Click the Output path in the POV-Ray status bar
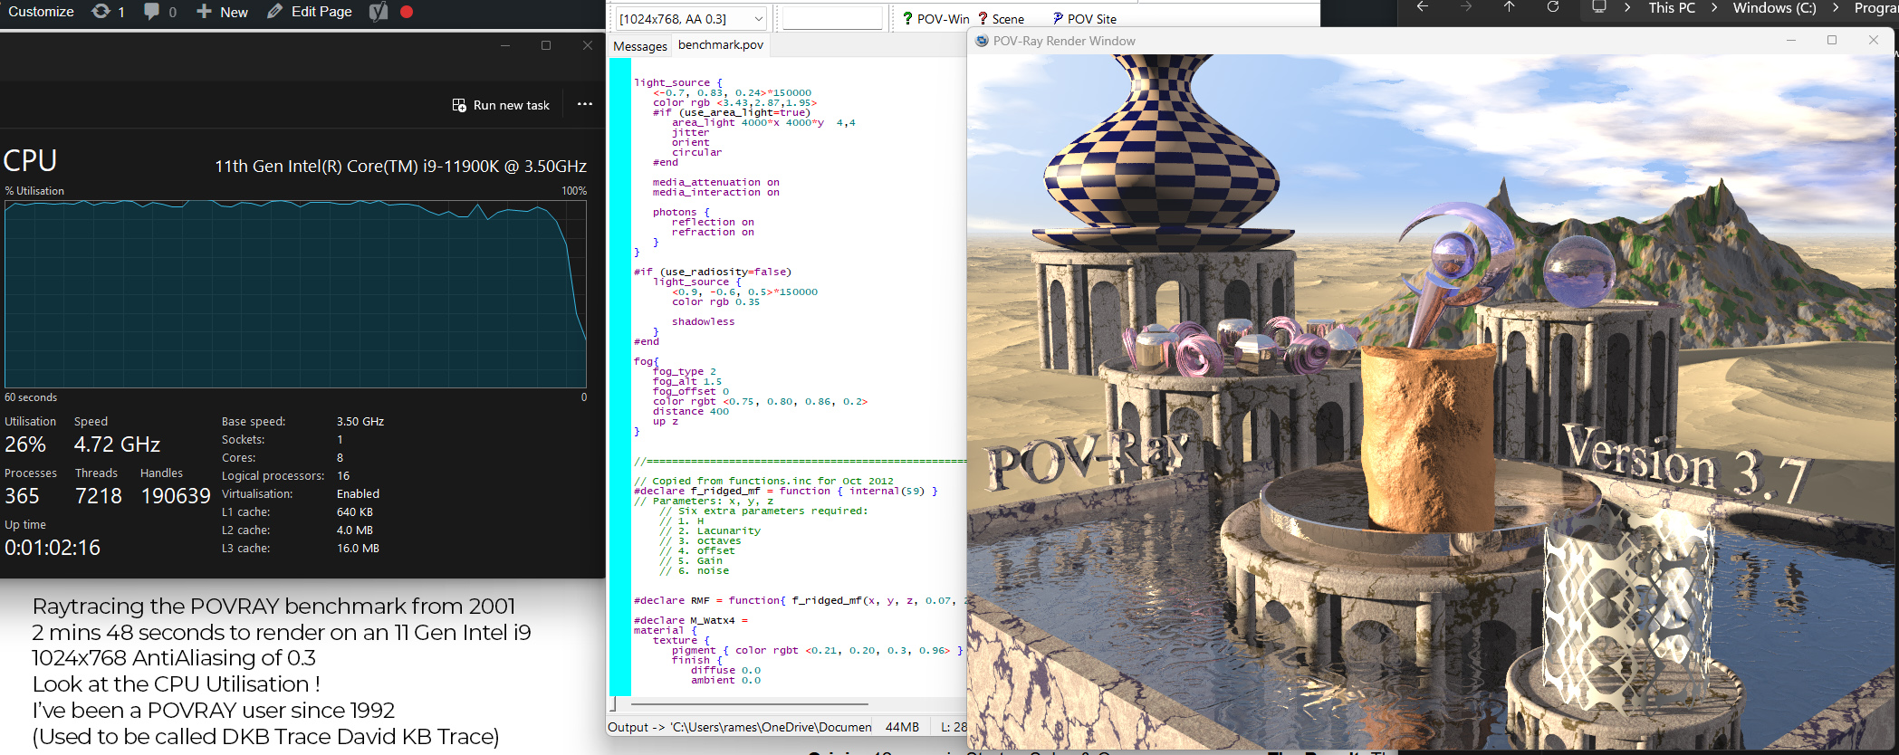The width and height of the screenshot is (1899, 755). 740,727
